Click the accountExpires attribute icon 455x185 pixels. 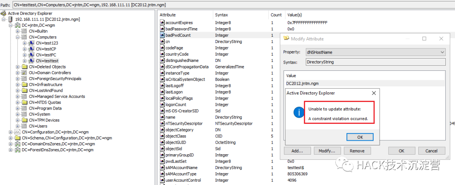163,23
